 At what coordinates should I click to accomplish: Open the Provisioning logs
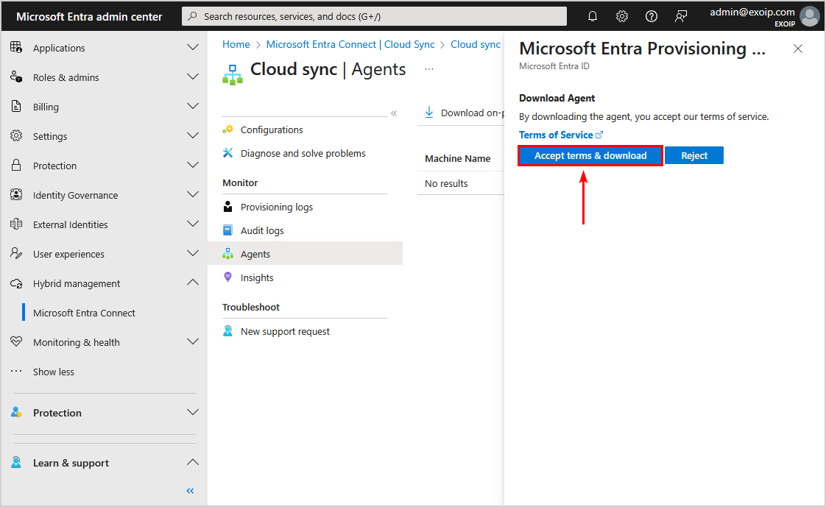tap(277, 207)
